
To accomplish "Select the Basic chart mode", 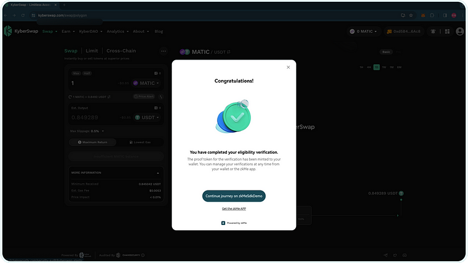I will [386, 52].
